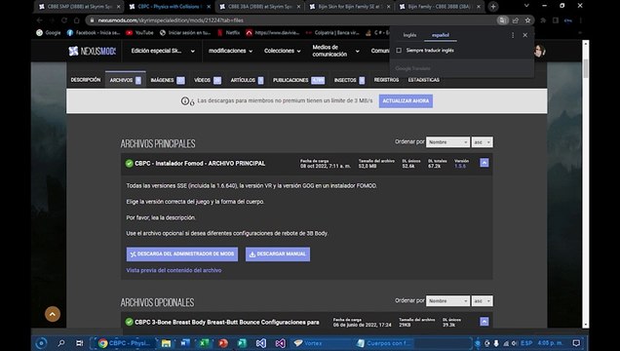This screenshot has height=351, width=620.
Task: Open Vista previa del contenido del archivo
Action: (x=174, y=270)
